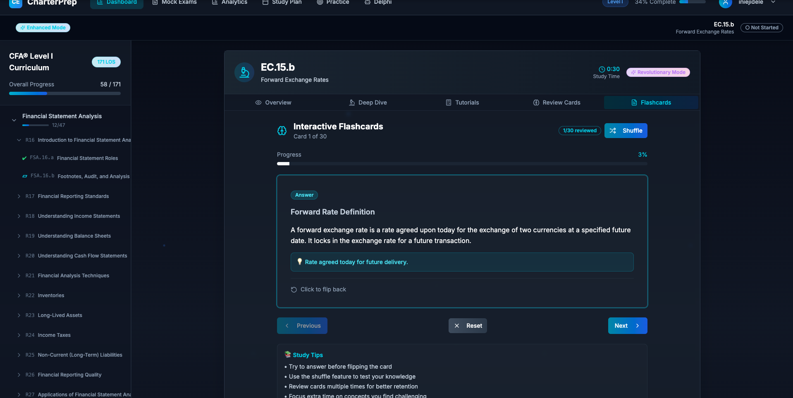Click 'Click to flip back' on card
This screenshot has height=398, width=793.
323,289
